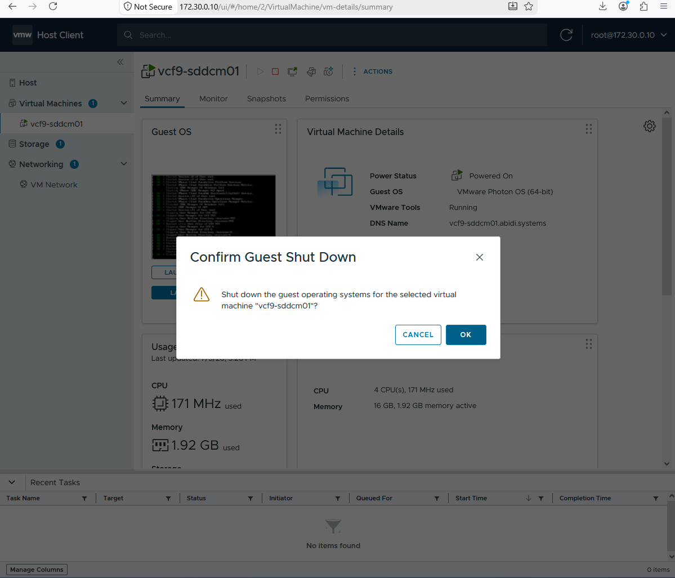Click the Not Secure site indicator
Viewport: 675px width, 578px height.
[x=147, y=7]
